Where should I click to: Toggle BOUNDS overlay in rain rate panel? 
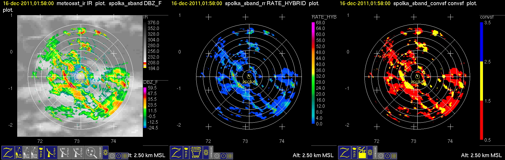211,153
